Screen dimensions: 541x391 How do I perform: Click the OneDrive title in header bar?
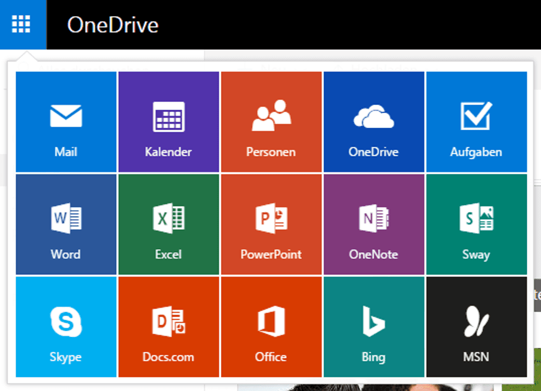coord(113,25)
